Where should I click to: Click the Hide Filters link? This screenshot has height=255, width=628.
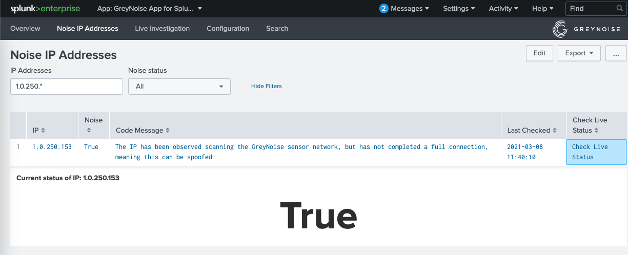click(267, 86)
